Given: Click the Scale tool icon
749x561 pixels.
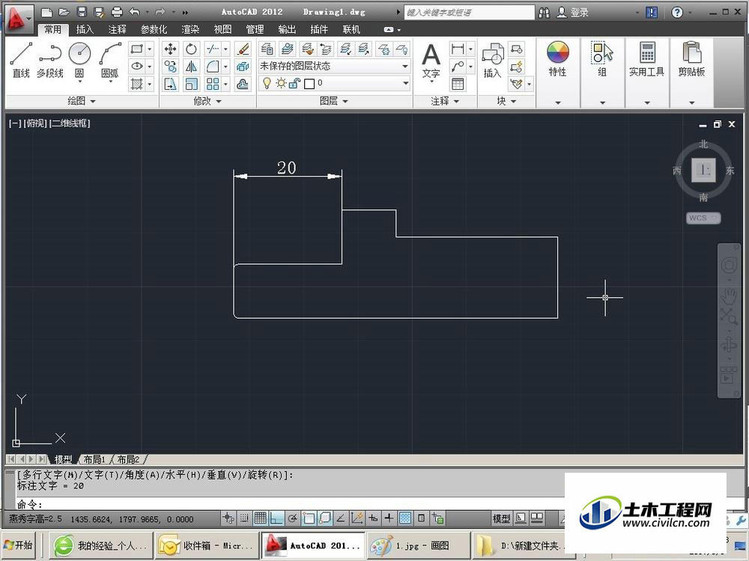Looking at the screenshot, I should 191,84.
